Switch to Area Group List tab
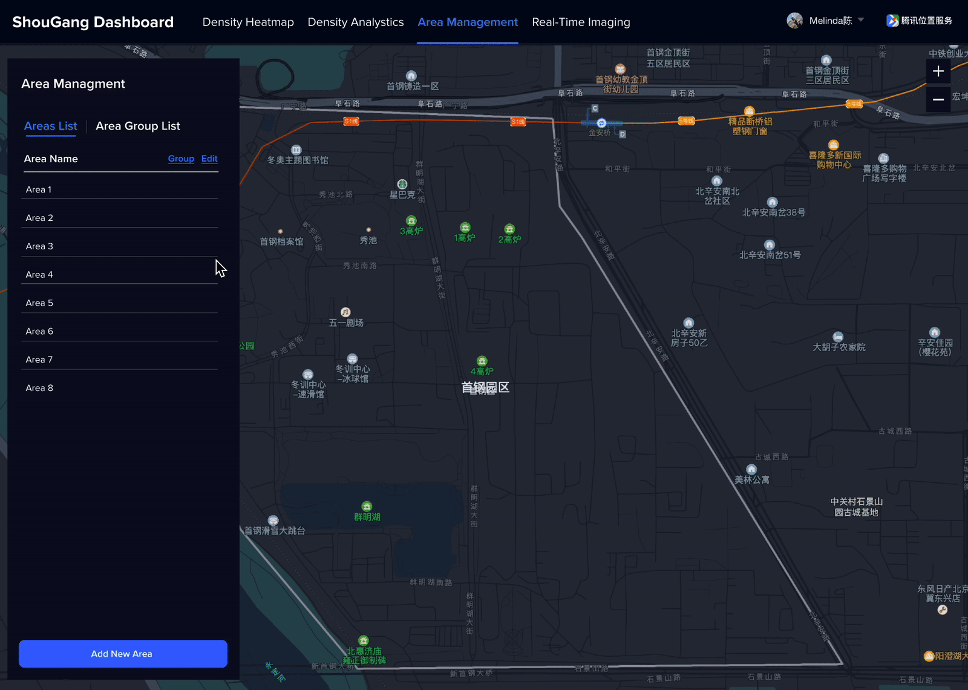968x690 pixels. (138, 126)
